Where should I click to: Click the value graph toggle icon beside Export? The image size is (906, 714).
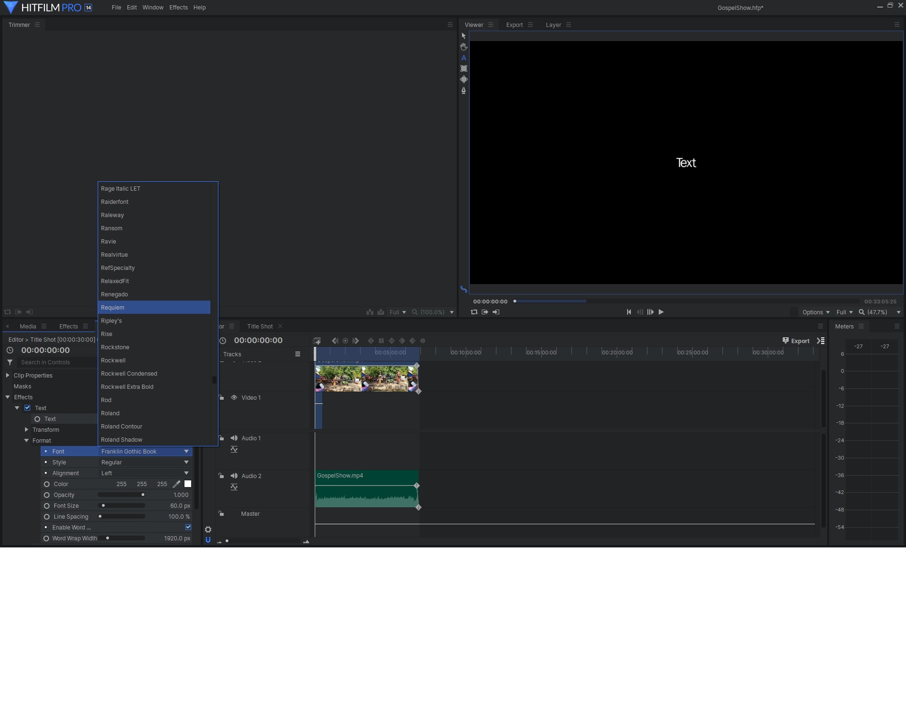821,341
